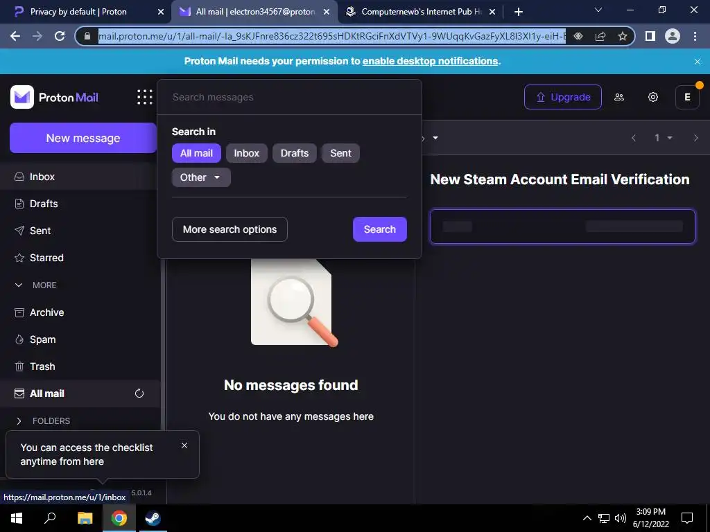
Task: Open the loading message placeholder card
Action: [x=562, y=227]
